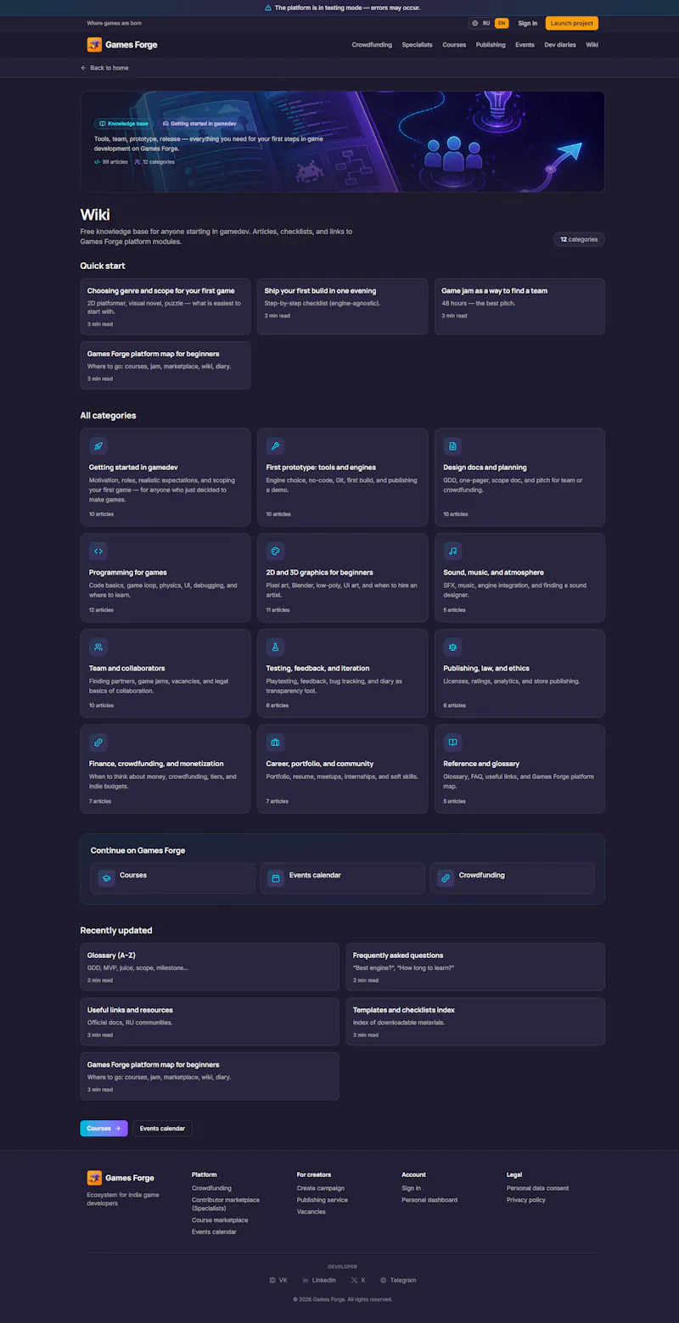Open Publishing service footer link
The height and width of the screenshot is (1323, 679).
pyautogui.click(x=323, y=1200)
